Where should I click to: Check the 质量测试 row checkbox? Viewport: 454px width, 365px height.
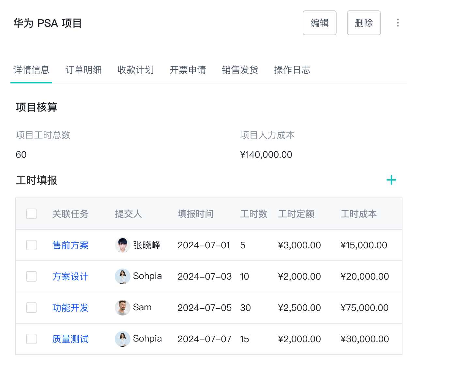pos(31,339)
